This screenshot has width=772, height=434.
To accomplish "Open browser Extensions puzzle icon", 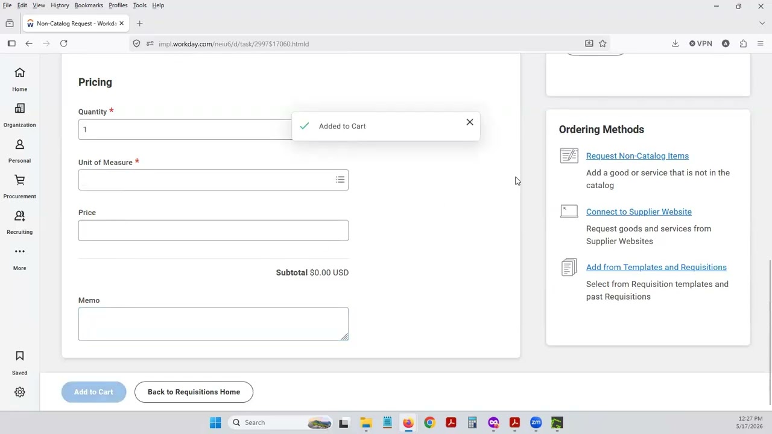I will pyautogui.click(x=743, y=43).
